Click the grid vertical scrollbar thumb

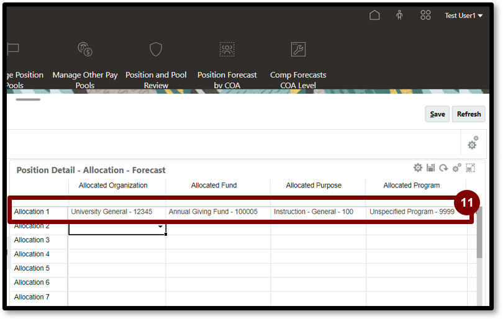[x=479, y=233]
